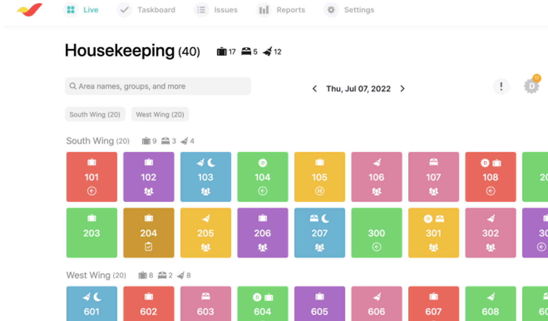Click the West Wing (20) section heading
Image resolution: width=548 pixels, height=321 pixels.
click(96, 275)
